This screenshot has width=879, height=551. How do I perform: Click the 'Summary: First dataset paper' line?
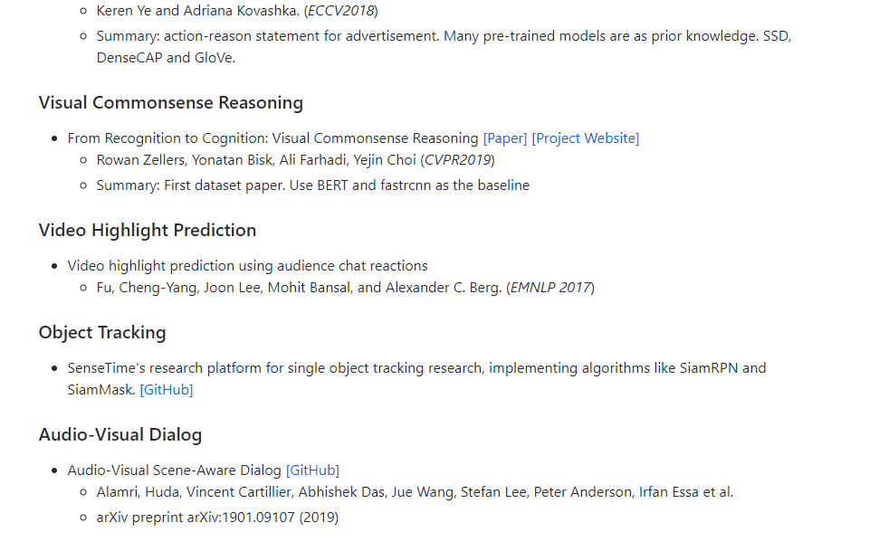(x=313, y=185)
